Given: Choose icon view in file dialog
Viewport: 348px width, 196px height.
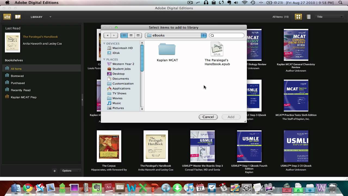Looking at the screenshot, I should pyautogui.click(x=124, y=35).
